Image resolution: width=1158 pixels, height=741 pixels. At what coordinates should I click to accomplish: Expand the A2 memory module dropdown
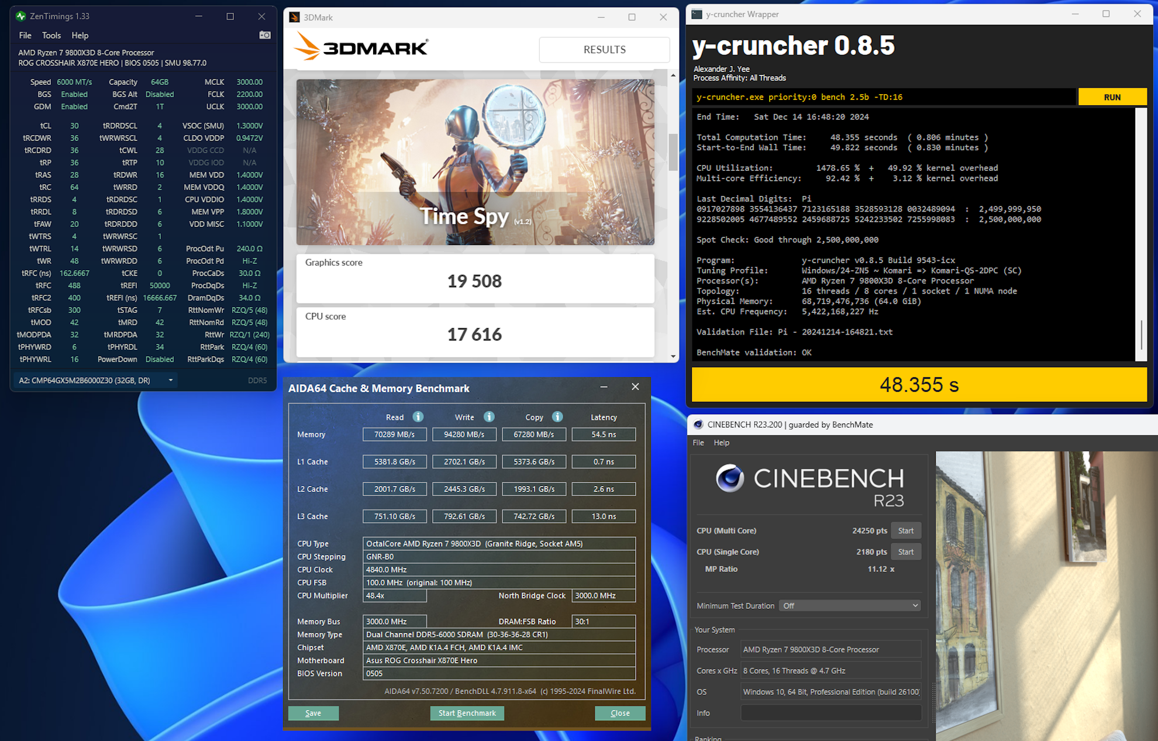pos(170,380)
